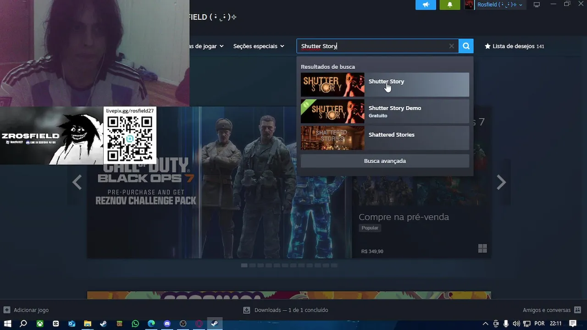Go to next carousel item arrow
This screenshot has width=587, height=330.
coord(501,182)
